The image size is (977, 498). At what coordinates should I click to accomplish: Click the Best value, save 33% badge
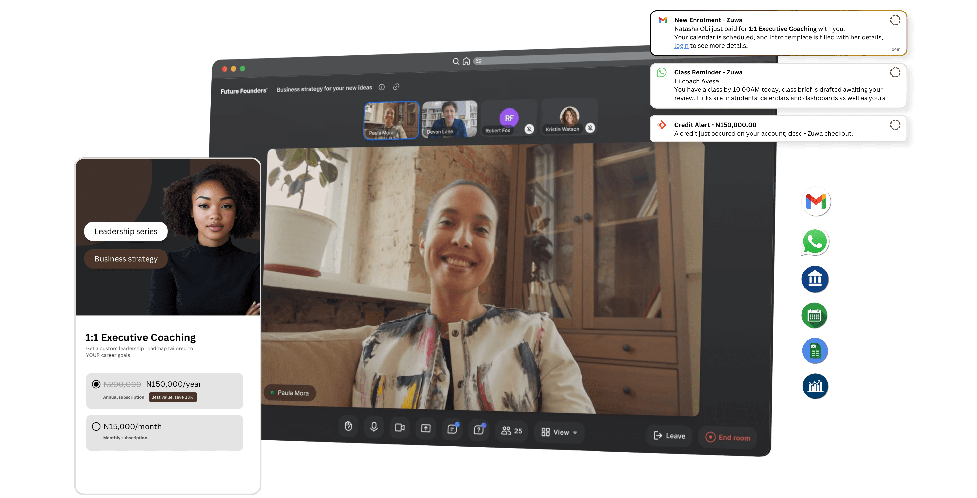tap(173, 397)
